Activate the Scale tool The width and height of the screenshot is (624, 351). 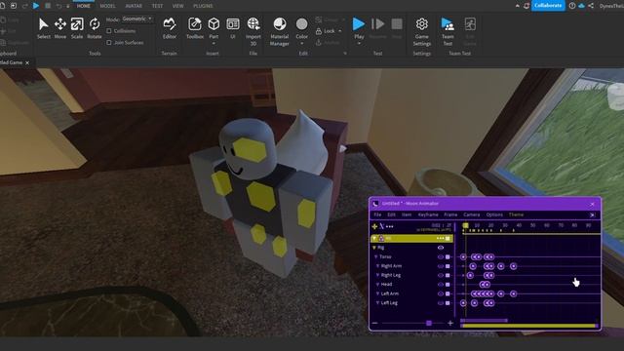77,28
